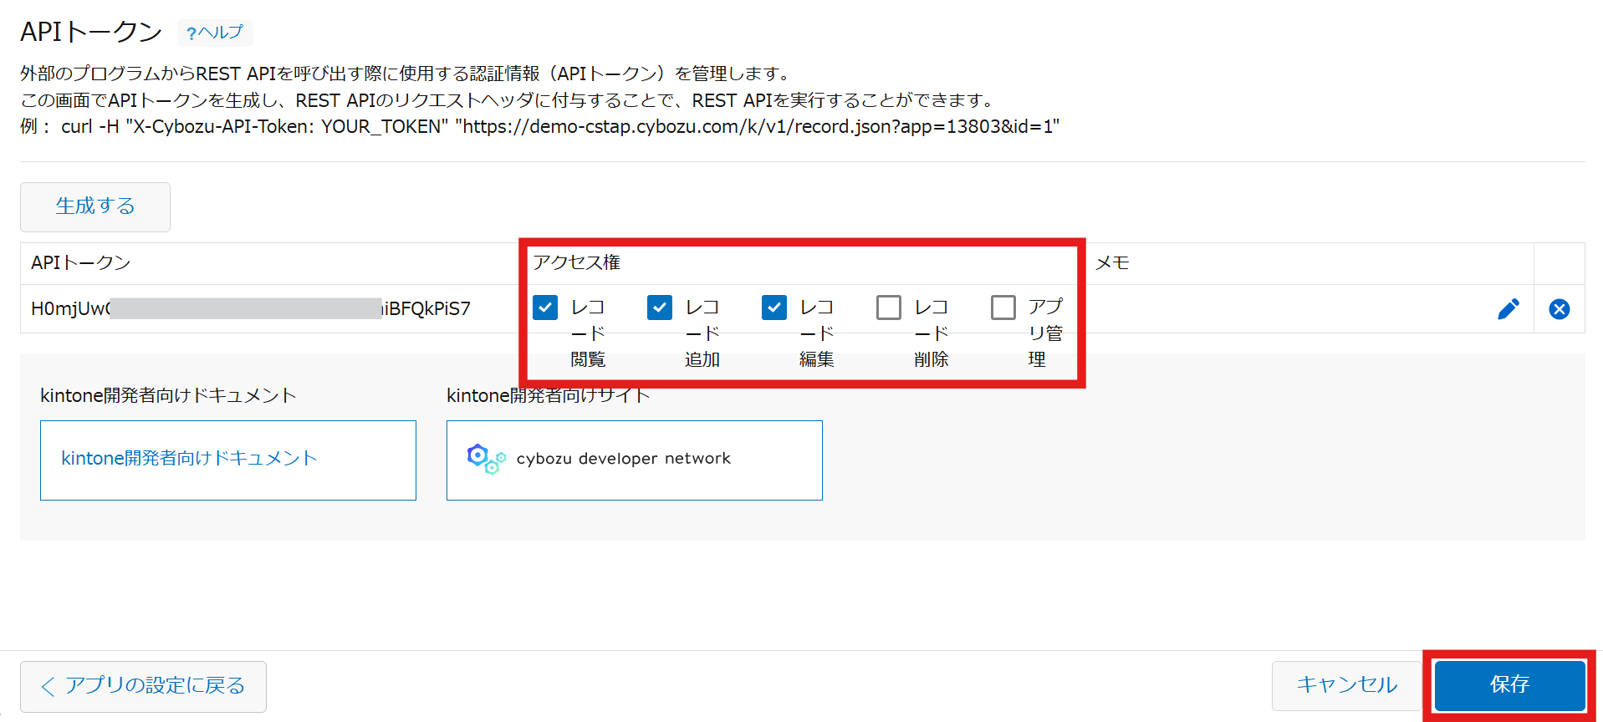Enable the レコード削除 permission checkbox
The width and height of the screenshot is (1603, 722).
(889, 308)
